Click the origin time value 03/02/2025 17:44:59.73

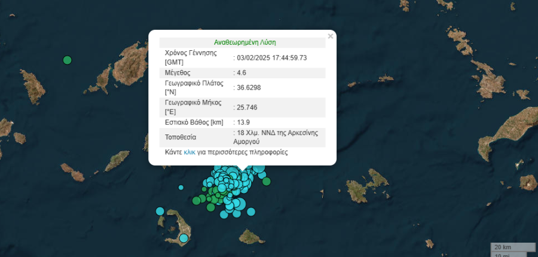click(x=272, y=57)
